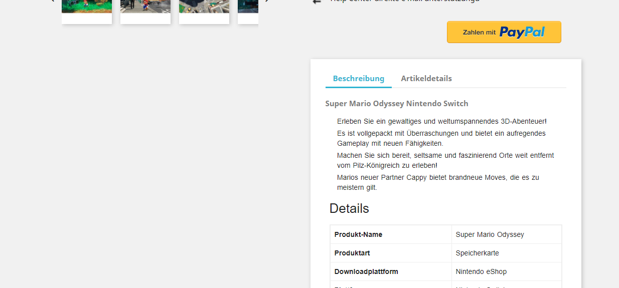Click the Downloadplattform table label
This screenshot has height=288, width=619.
click(366, 271)
